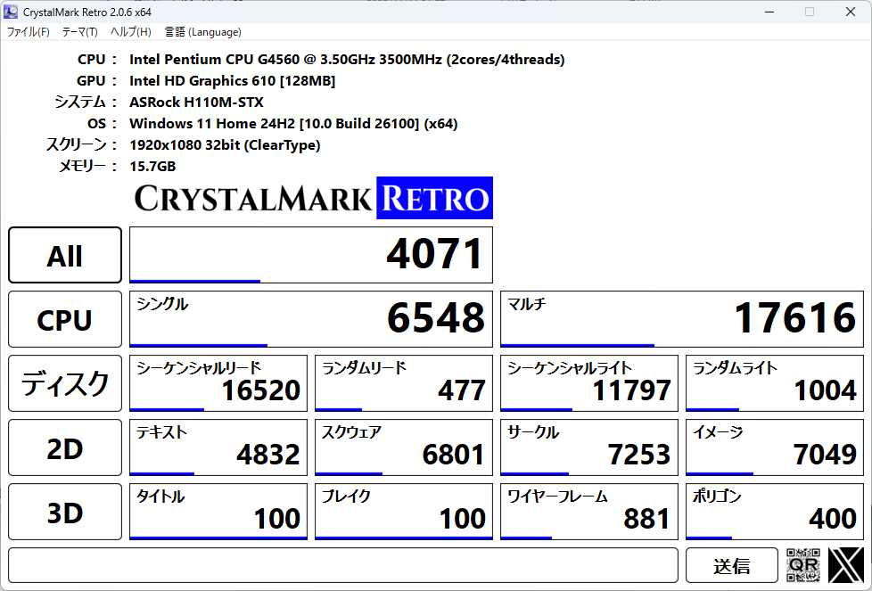Image resolution: width=872 pixels, height=591 pixels.
Task: Run the All benchmark
Action: 65,255
